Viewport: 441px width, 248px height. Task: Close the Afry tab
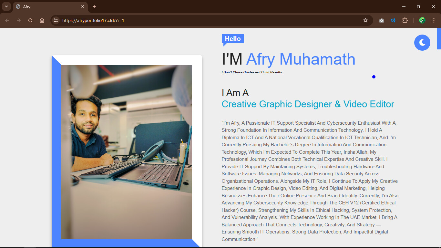pos(83,6)
